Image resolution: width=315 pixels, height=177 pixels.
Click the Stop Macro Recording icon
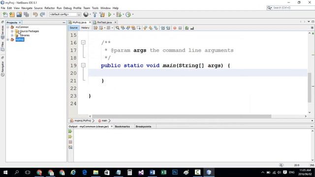click(180, 28)
